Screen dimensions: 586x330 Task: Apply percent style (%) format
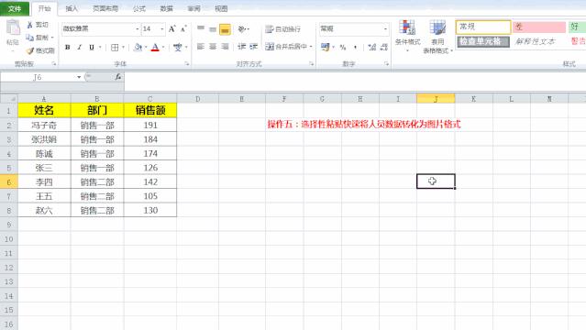[343, 47]
